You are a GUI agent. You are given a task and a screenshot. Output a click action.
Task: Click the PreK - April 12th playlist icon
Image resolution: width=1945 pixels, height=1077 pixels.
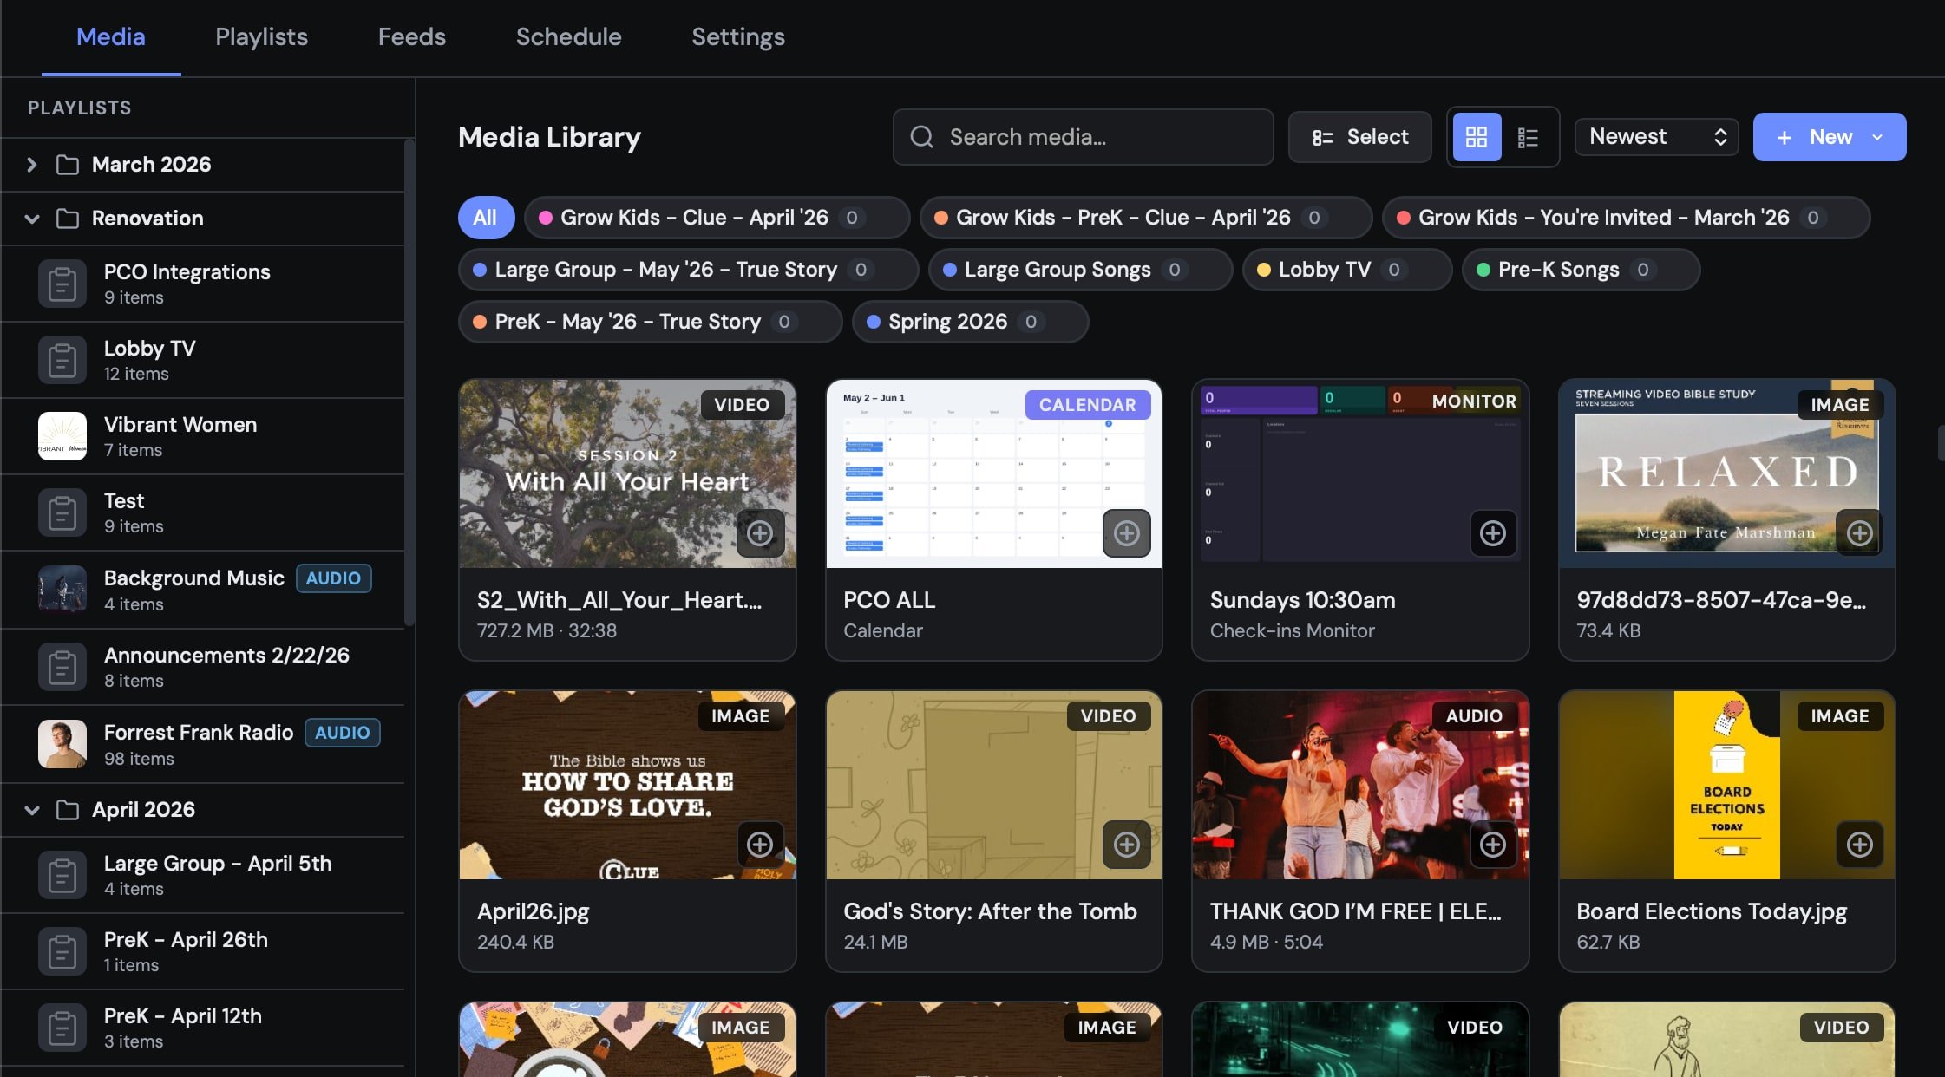tap(62, 1028)
